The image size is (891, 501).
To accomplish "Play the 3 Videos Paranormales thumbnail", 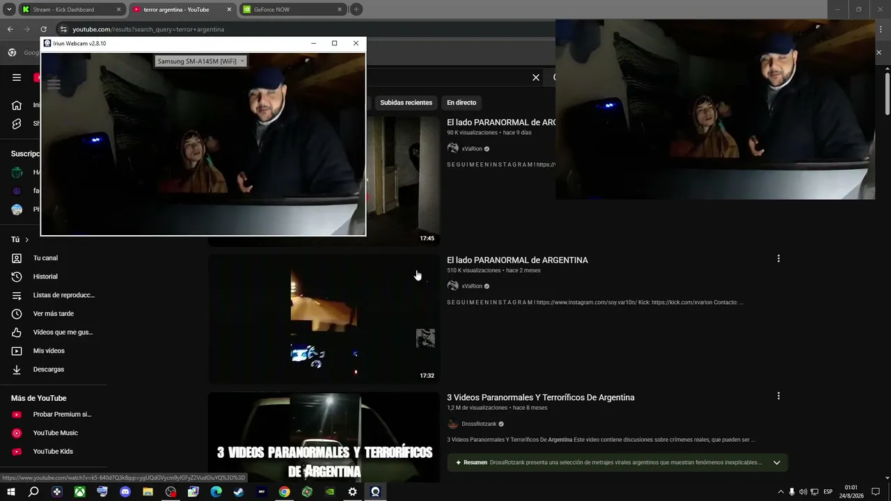I will tap(324, 437).
